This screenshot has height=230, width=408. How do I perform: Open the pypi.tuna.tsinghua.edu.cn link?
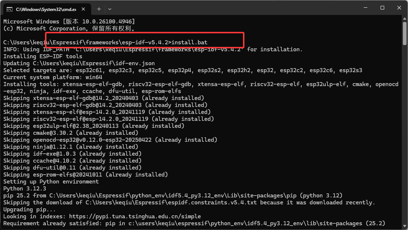click(135, 216)
